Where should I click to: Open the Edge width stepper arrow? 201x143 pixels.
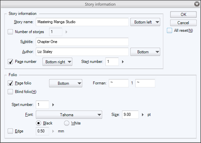[x=53, y=131]
